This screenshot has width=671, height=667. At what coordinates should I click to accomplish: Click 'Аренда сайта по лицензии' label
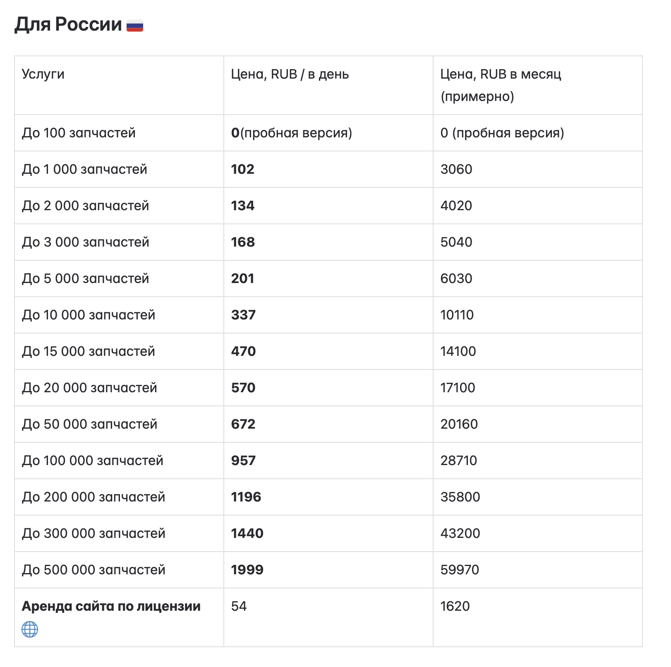pyautogui.click(x=111, y=606)
